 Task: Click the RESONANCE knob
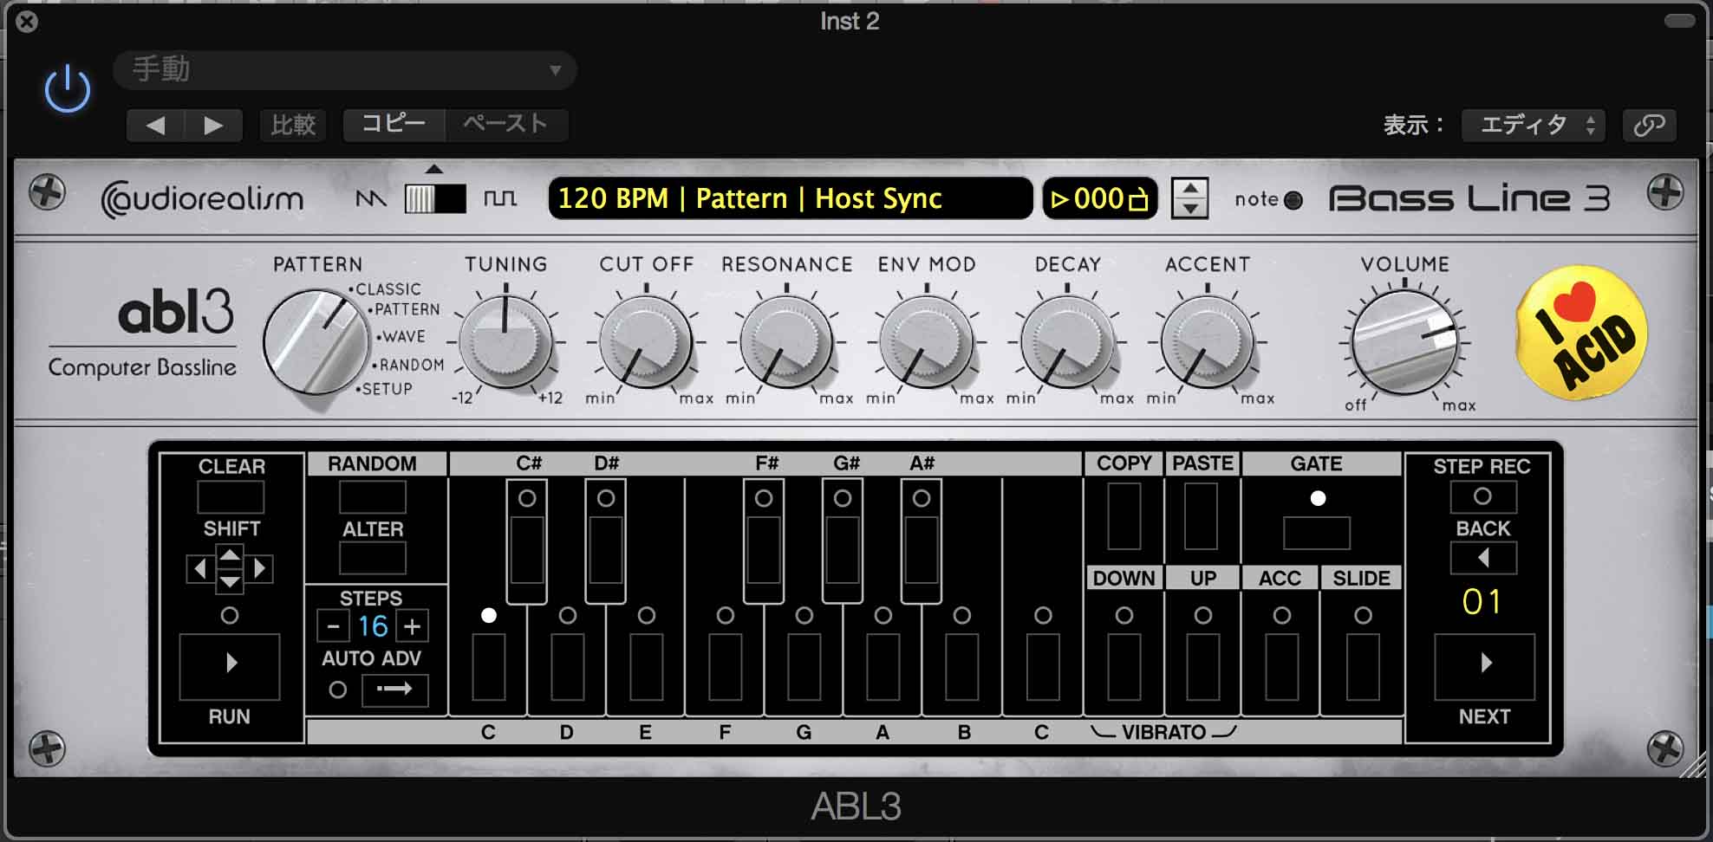786,341
